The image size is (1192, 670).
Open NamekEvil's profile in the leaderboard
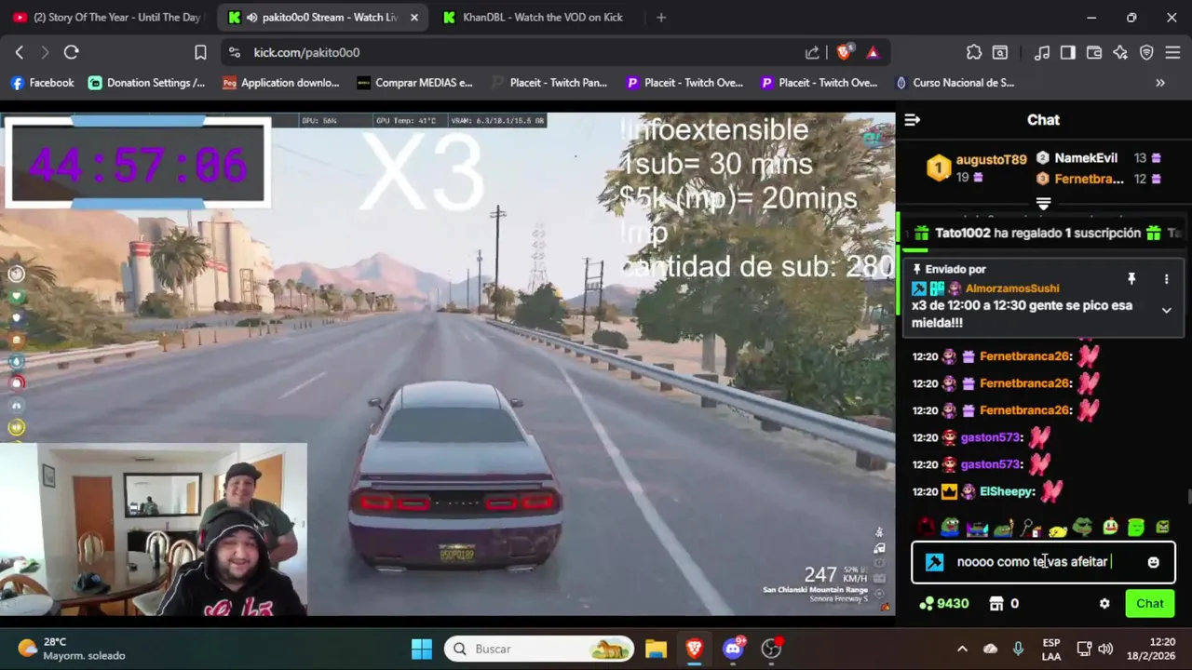1086,158
